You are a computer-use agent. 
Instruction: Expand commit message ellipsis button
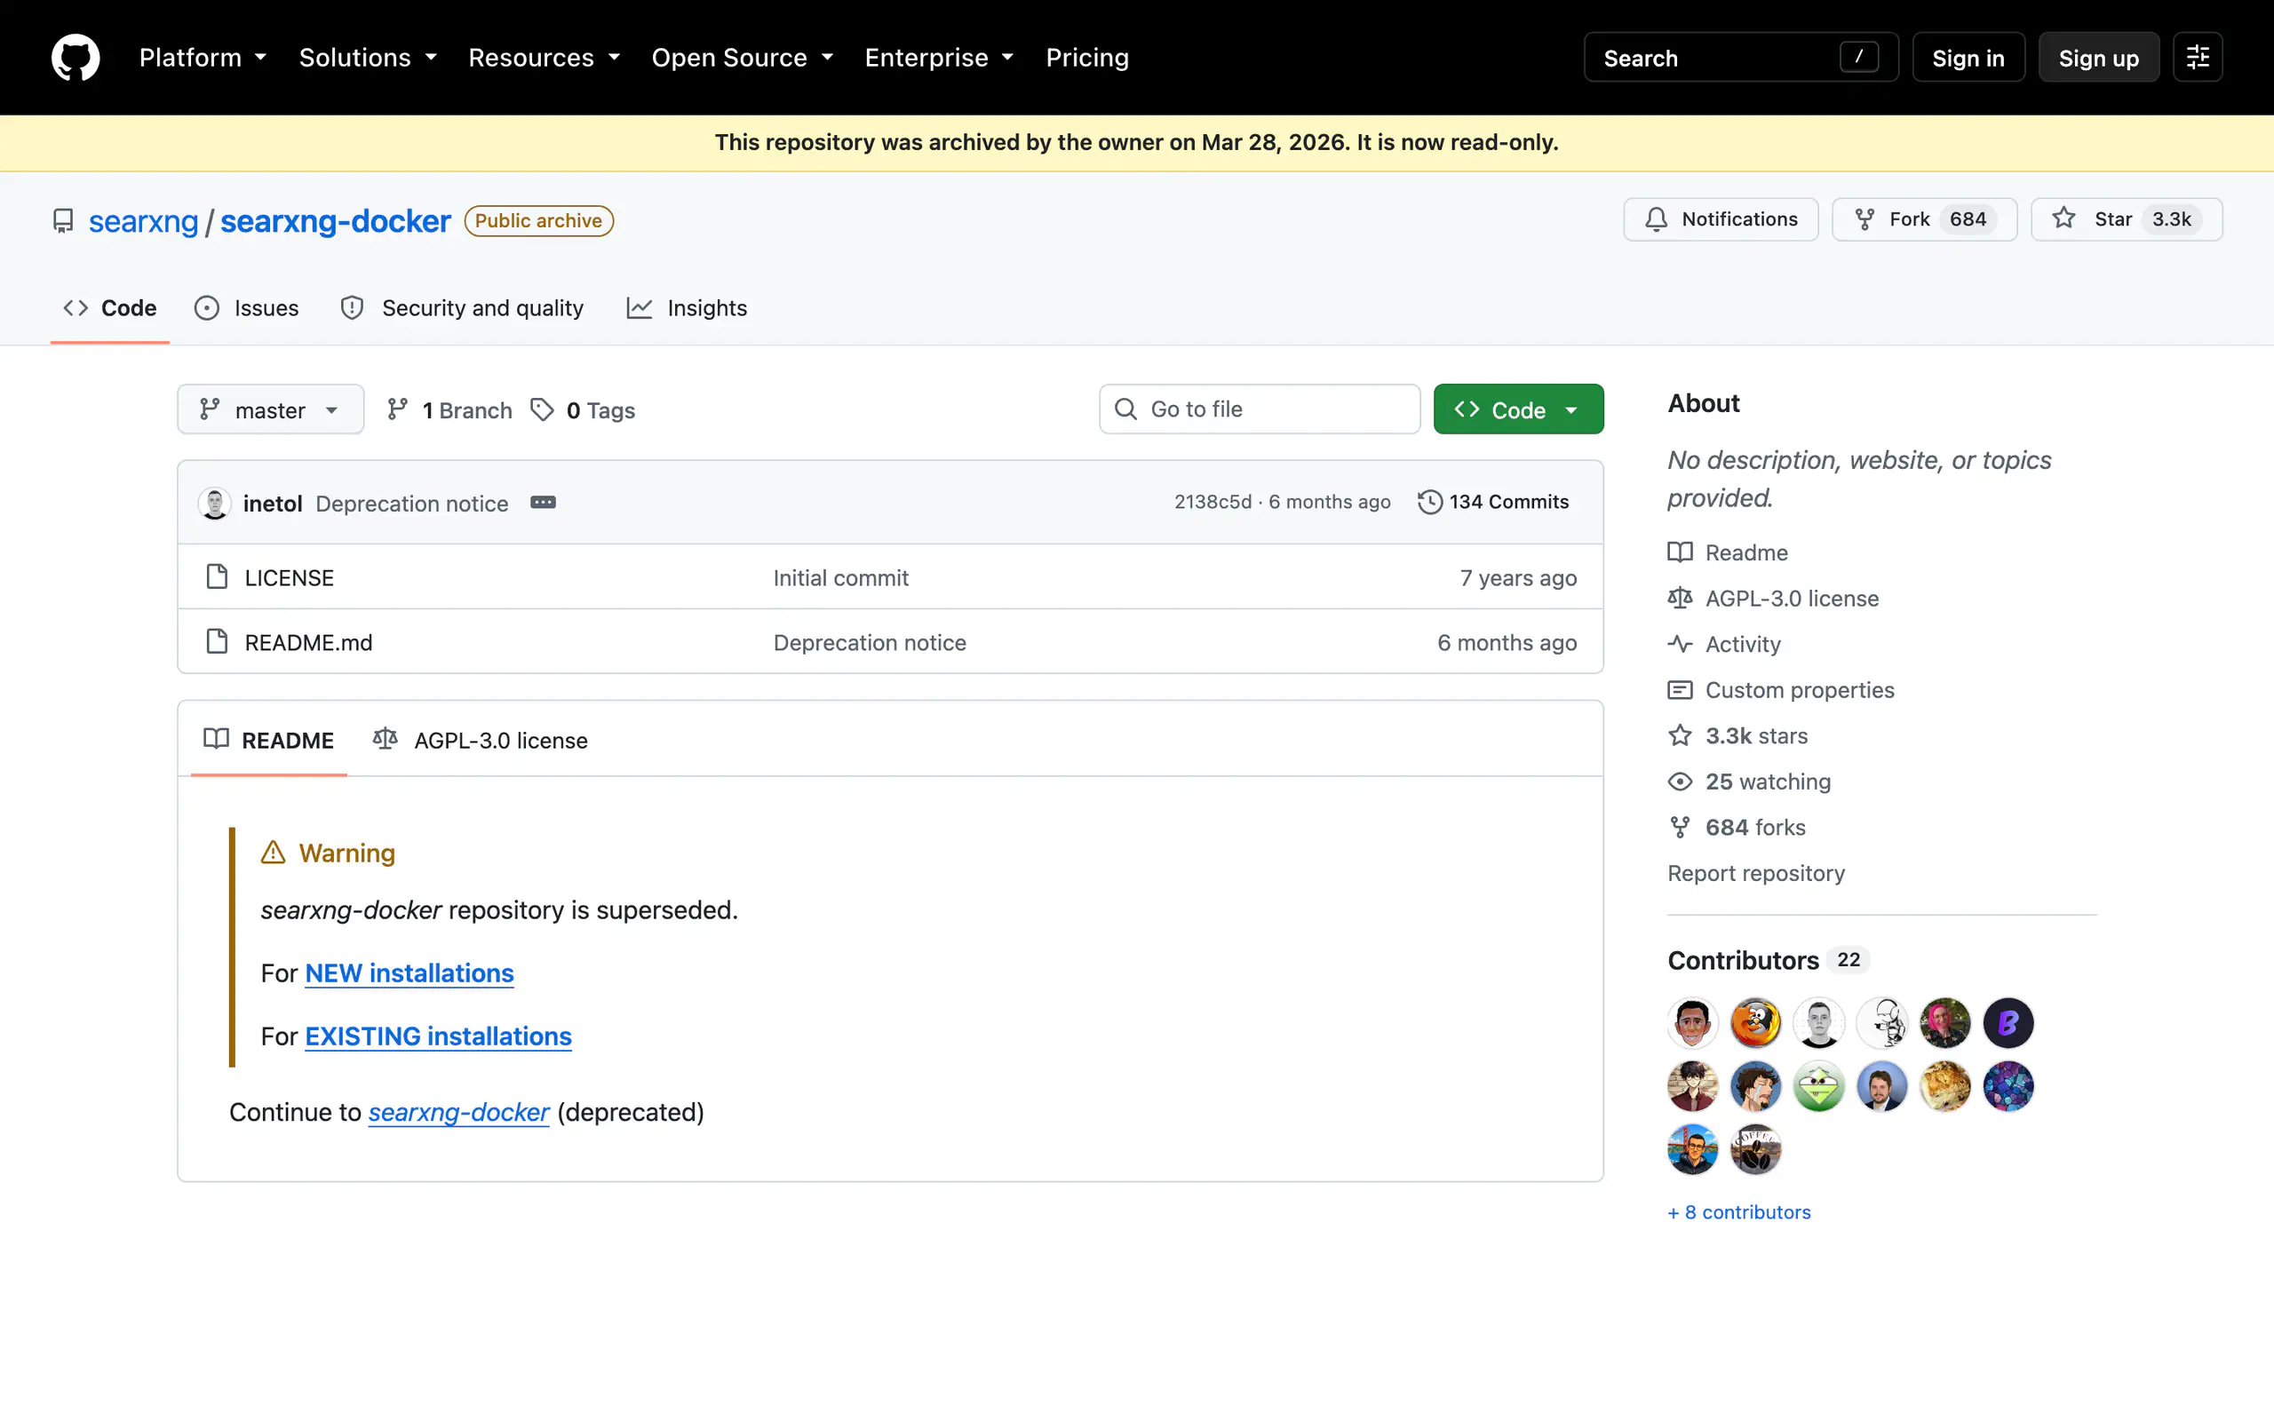(x=543, y=502)
